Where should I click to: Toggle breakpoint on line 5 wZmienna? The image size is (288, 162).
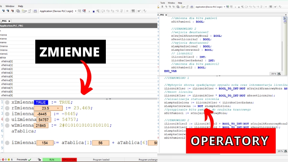point(7,125)
